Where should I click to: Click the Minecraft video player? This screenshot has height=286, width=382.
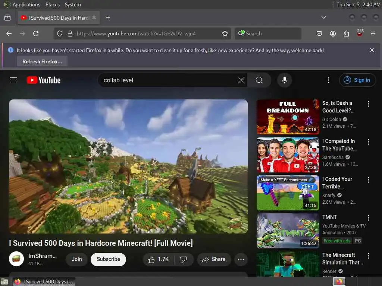pos(128,166)
